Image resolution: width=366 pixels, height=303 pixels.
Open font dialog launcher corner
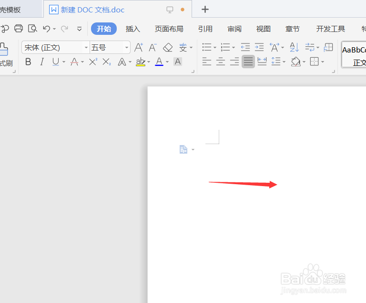193,72
